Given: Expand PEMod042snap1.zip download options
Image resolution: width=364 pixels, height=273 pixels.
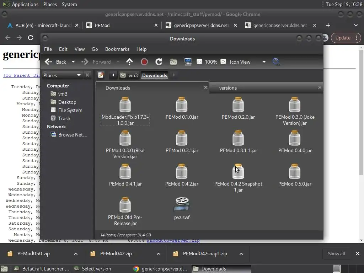Looking at the screenshot, I should click(x=241, y=254).
